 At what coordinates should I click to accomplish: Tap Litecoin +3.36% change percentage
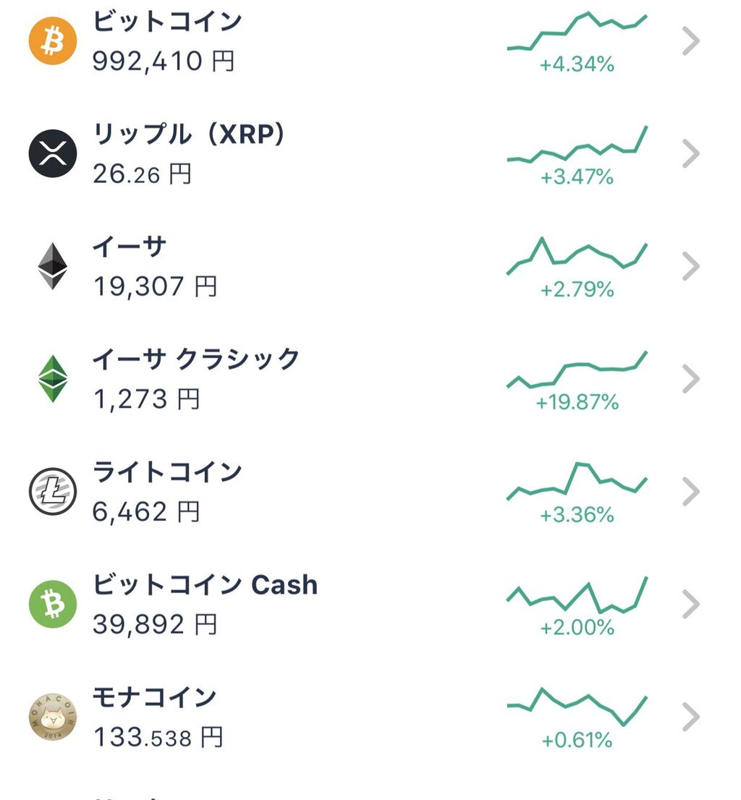click(577, 515)
